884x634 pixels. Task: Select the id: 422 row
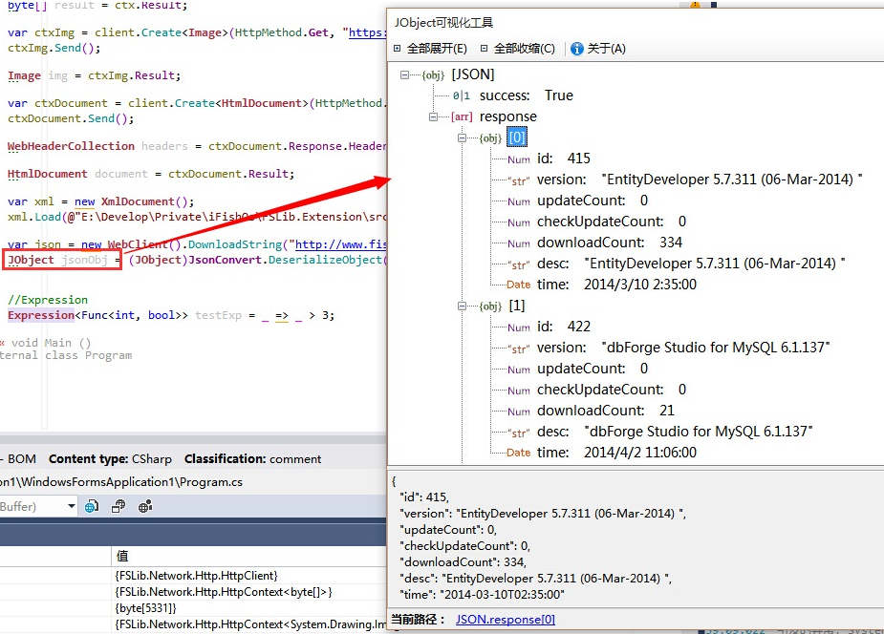pos(563,327)
